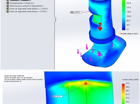
Task: Click the Máx: 415.5 annotation in upper view
Action: (76, 12)
